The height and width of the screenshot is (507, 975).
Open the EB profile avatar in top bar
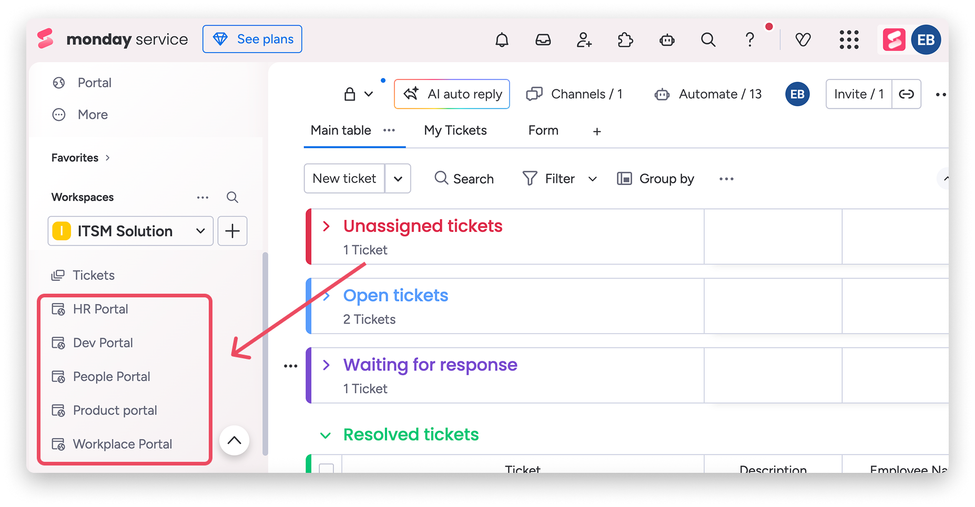(926, 39)
